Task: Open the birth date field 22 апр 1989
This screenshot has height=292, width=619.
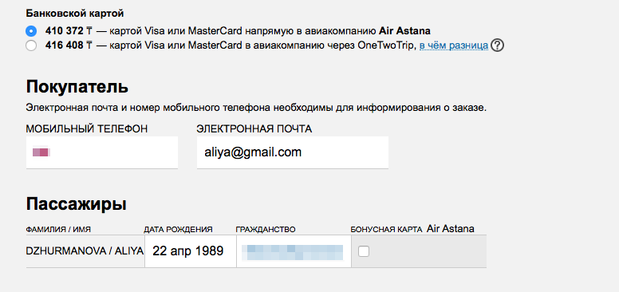Action: 191,251
